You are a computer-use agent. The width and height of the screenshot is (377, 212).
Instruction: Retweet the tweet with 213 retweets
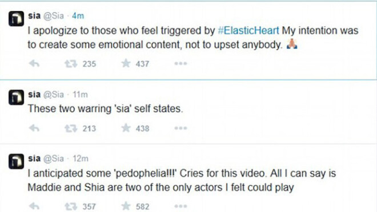click(71, 128)
